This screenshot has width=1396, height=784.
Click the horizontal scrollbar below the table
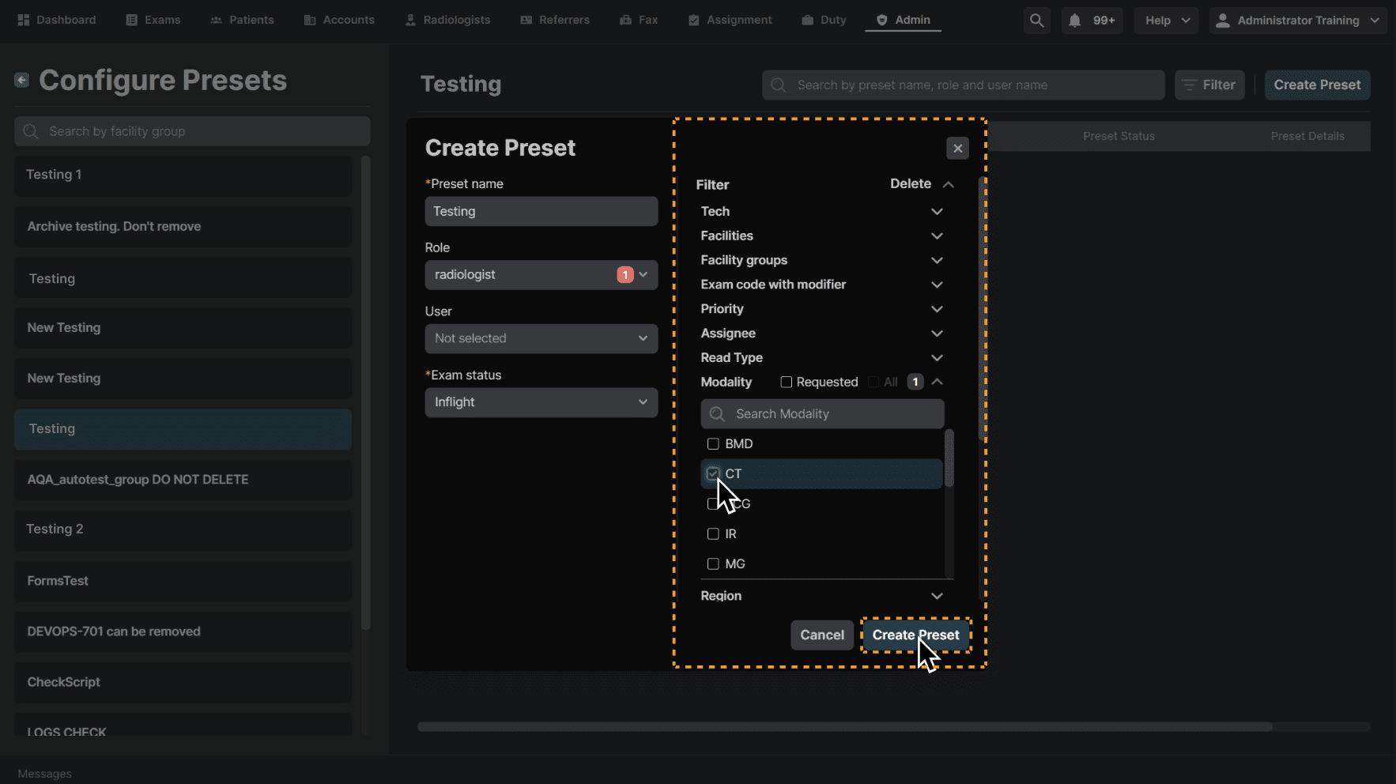click(x=844, y=726)
